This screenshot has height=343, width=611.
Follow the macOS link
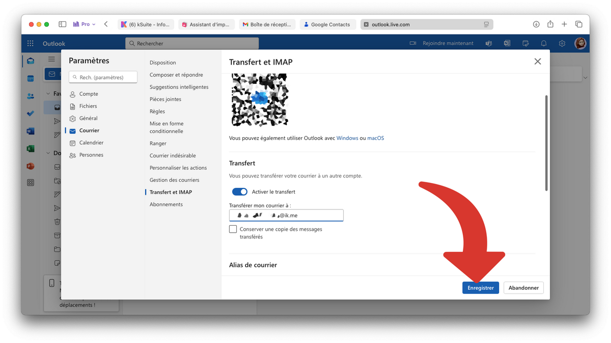376,138
